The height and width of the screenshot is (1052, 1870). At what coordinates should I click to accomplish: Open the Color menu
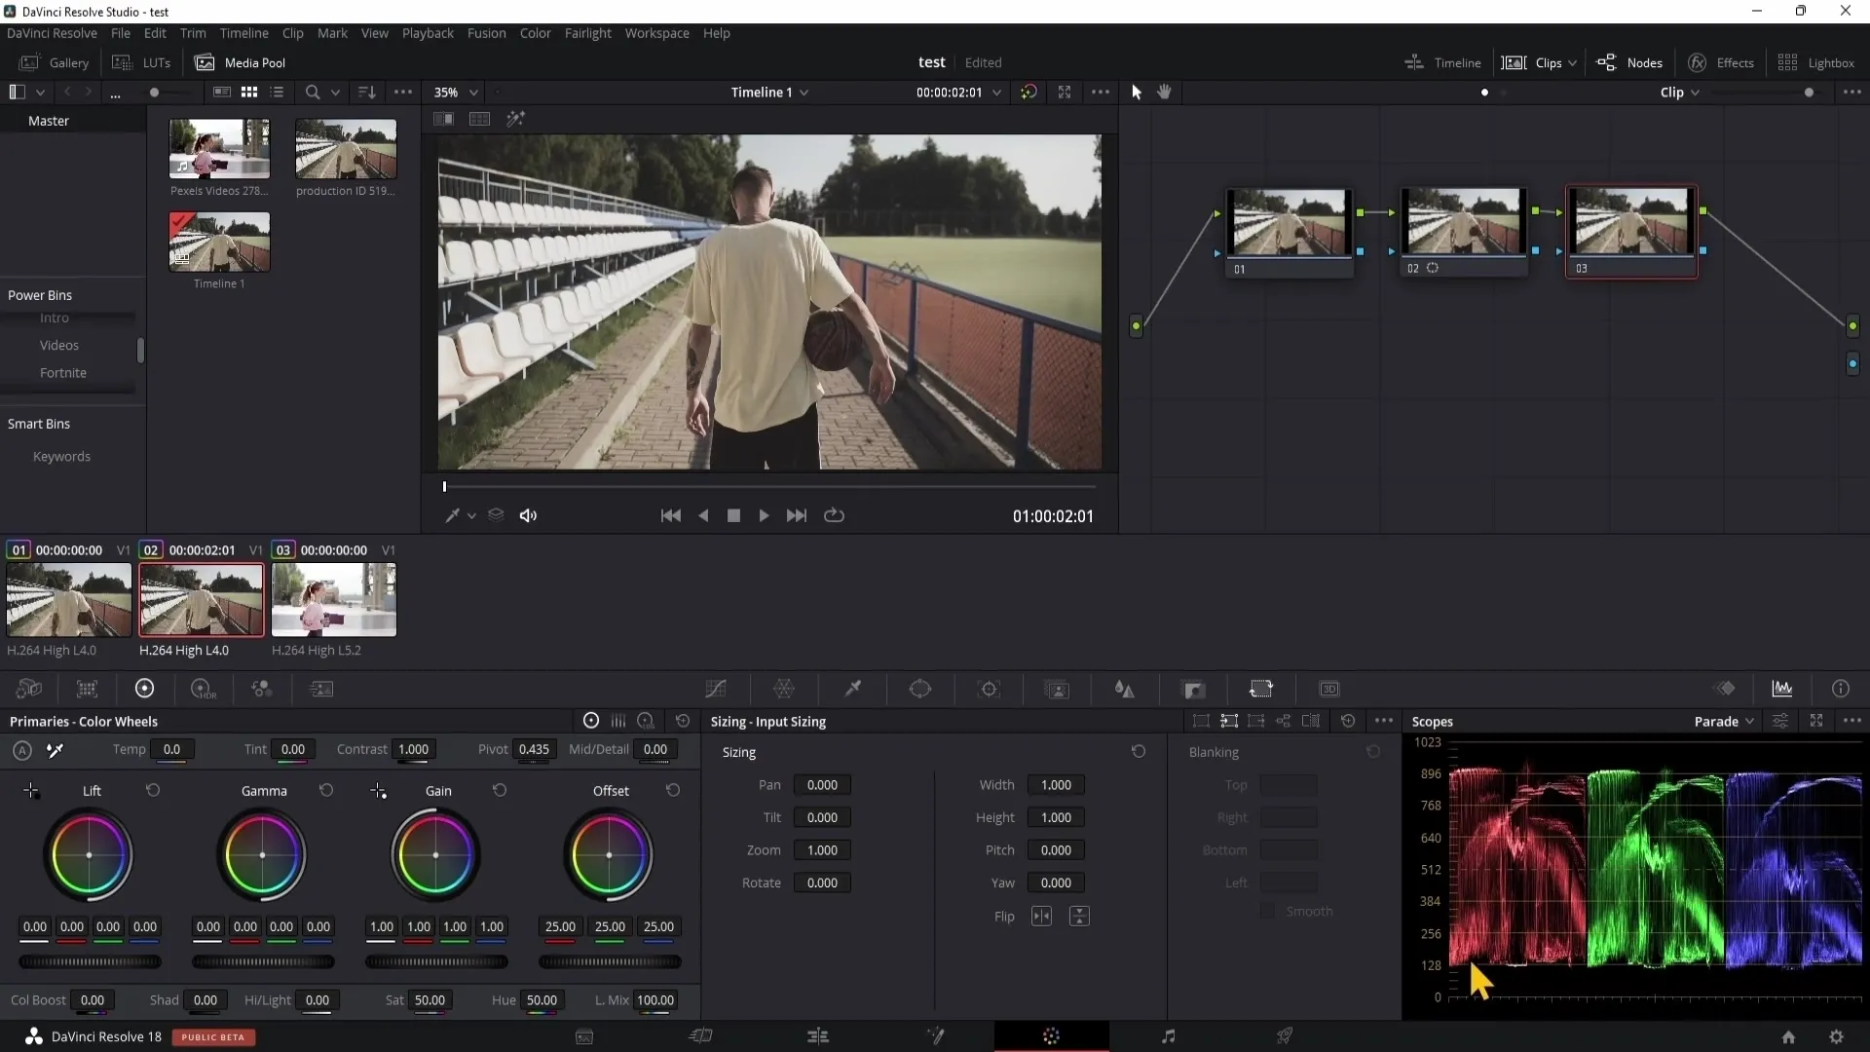535,33
